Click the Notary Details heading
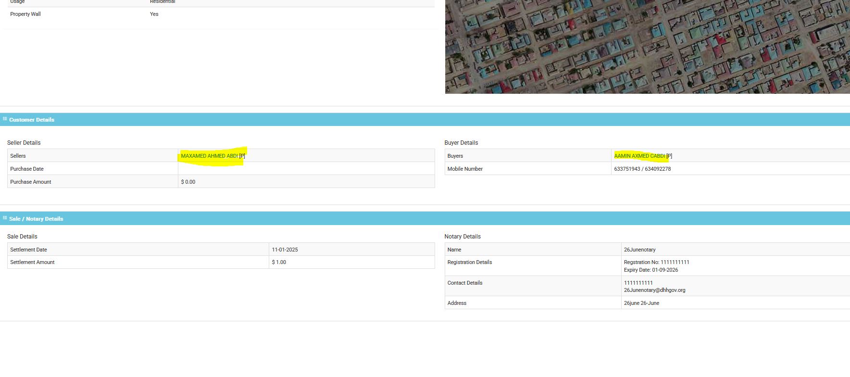This screenshot has height=377, width=850. click(462, 237)
